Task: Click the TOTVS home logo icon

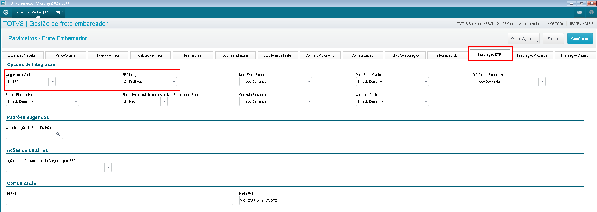Action: (x=6, y=12)
